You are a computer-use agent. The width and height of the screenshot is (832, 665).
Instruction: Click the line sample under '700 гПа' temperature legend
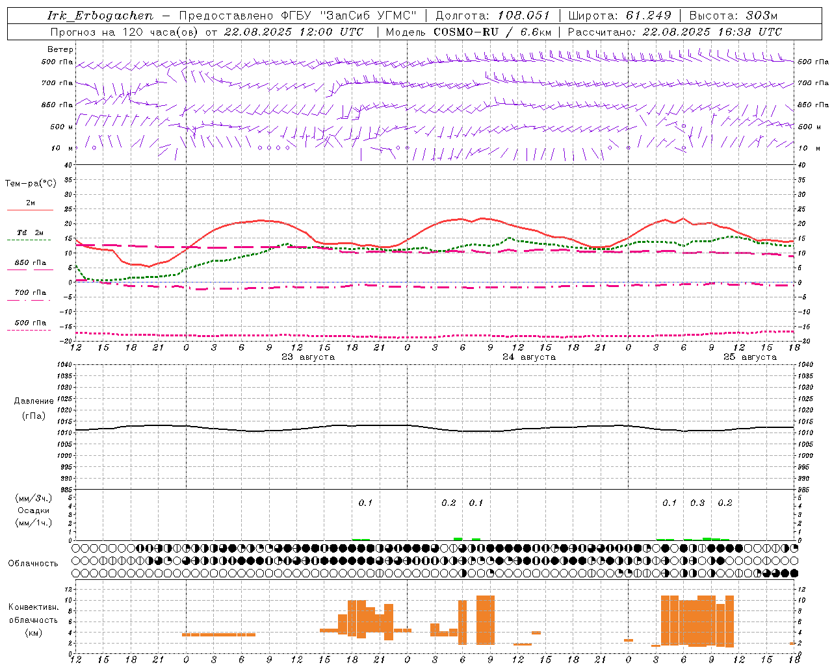pyautogui.click(x=30, y=301)
